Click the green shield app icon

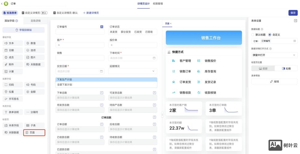point(6,4)
